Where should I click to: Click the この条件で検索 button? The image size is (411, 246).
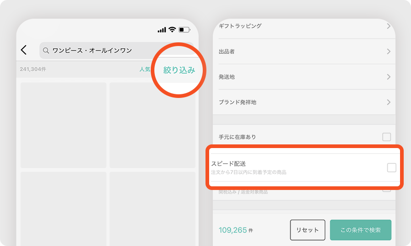(361, 230)
